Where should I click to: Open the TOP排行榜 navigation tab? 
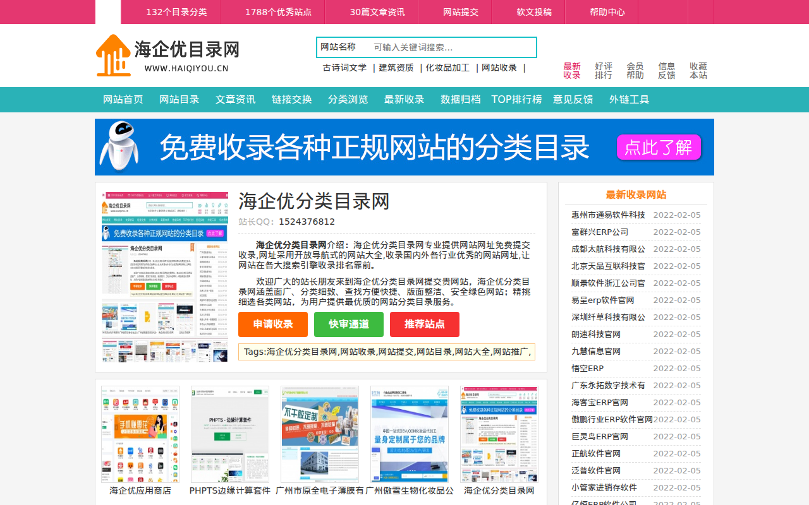coord(516,100)
